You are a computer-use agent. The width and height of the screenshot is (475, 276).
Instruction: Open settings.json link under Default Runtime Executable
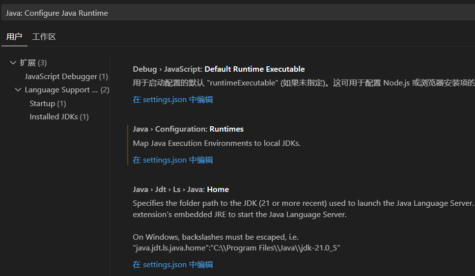(173, 99)
